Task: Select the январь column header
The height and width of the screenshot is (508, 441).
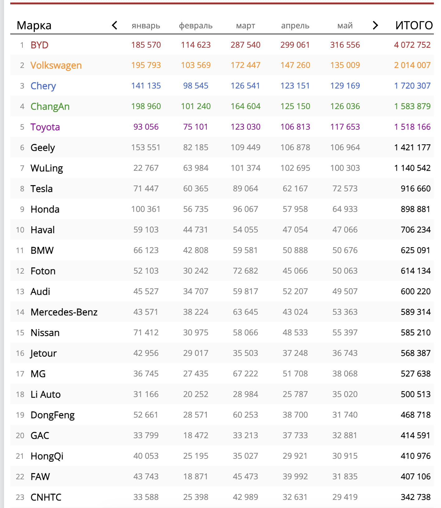Action: pyautogui.click(x=146, y=26)
